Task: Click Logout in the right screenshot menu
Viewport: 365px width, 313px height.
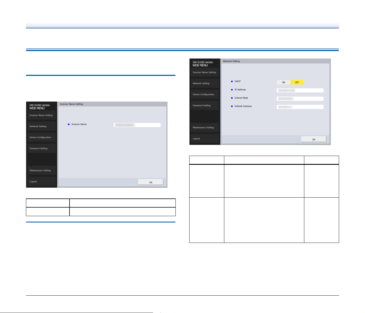Action: pyautogui.click(x=205, y=139)
